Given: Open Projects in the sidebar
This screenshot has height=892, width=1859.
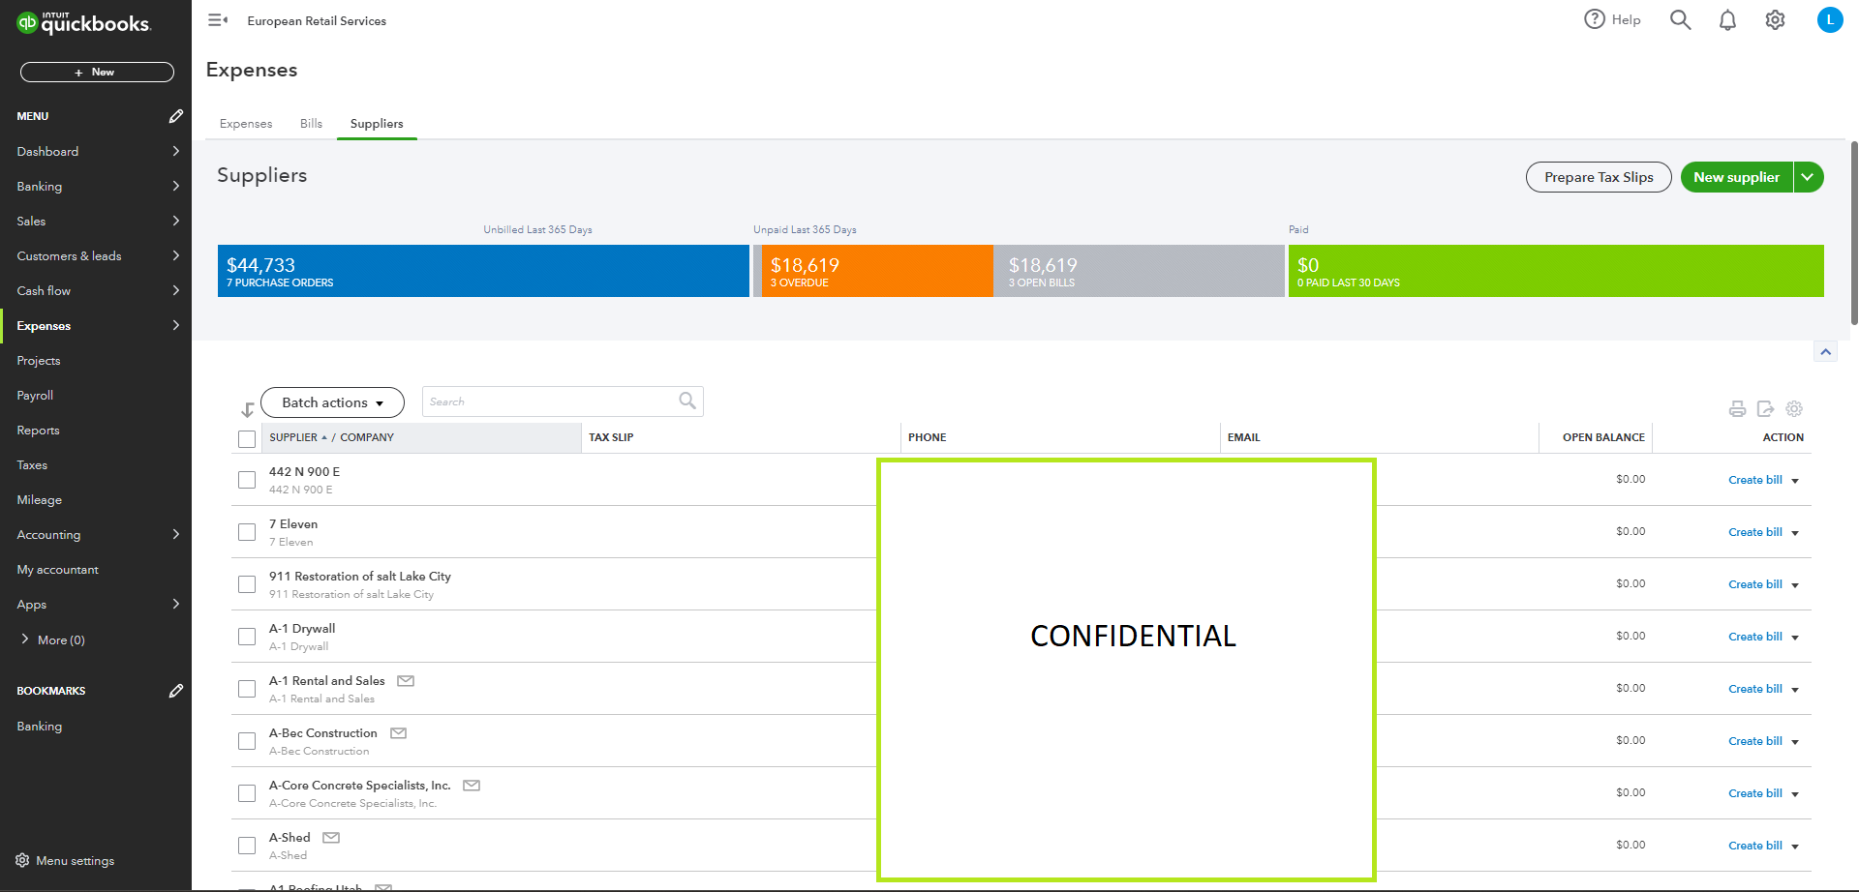Looking at the screenshot, I should pyautogui.click(x=39, y=361).
